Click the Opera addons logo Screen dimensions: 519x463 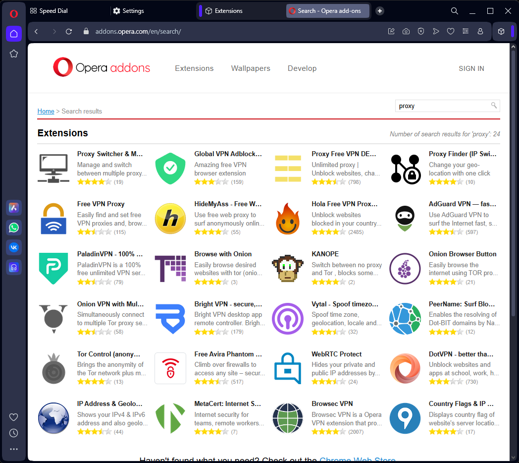(x=102, y=67)
